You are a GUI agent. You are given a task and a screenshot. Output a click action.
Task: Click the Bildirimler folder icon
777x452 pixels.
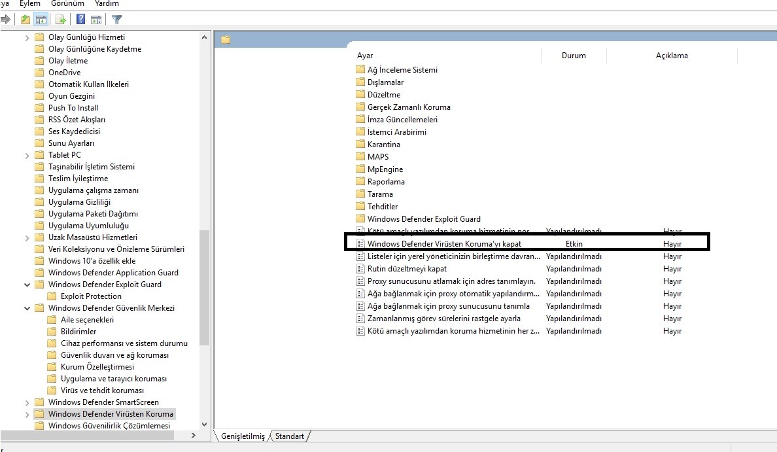(x=52, y=331)
